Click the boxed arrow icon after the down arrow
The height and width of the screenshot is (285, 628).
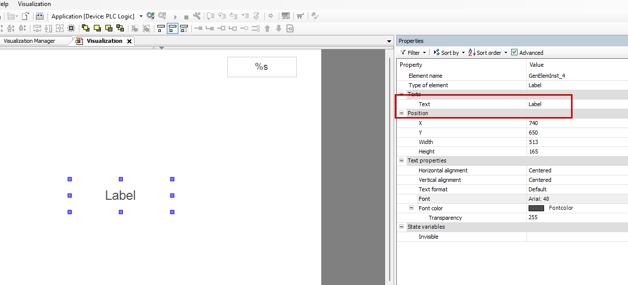[x=290, y=28]
